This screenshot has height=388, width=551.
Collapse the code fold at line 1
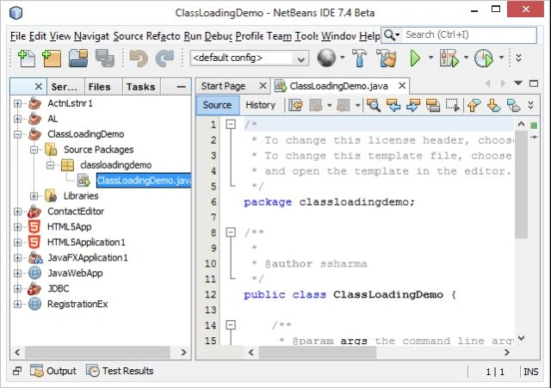[x=231, y=124]
